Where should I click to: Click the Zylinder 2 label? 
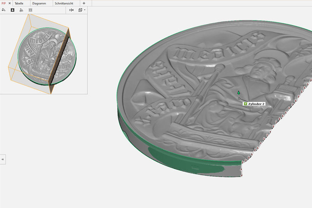(256, 104)
